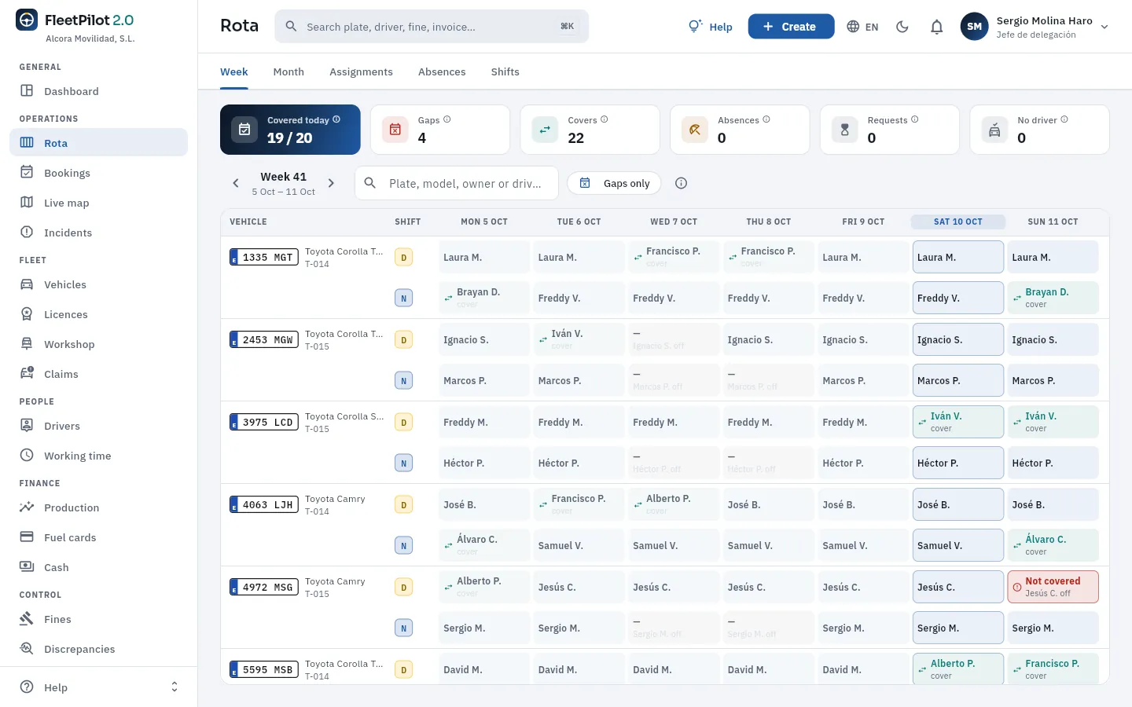Toggle the Gaps only filter
Viewport: 1132px width, 707px height.
[x=615, y=183]
